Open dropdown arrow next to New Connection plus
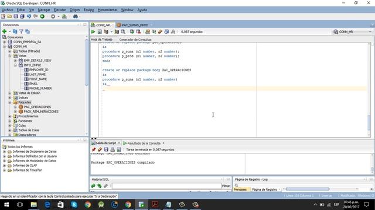This screenshot has height=210, width=375. click(x=10, y=32)
